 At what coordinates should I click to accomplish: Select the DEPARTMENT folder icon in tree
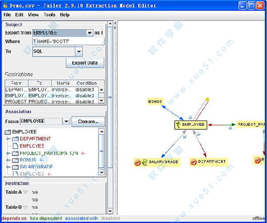[x=15, y=139]
